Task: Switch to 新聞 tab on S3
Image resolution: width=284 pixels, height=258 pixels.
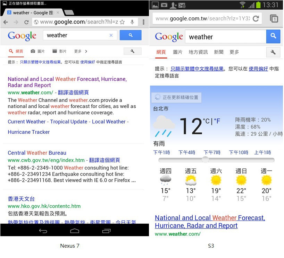Action: click(x=219, y=52)
